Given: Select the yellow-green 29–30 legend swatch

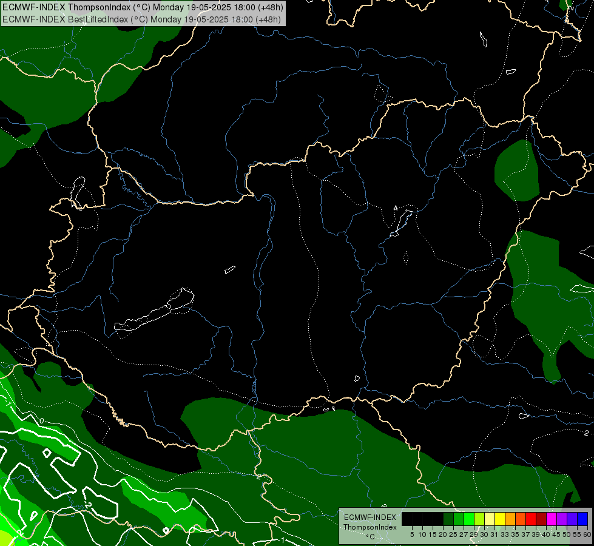Looking at the screenshot, I should [479, 518].
